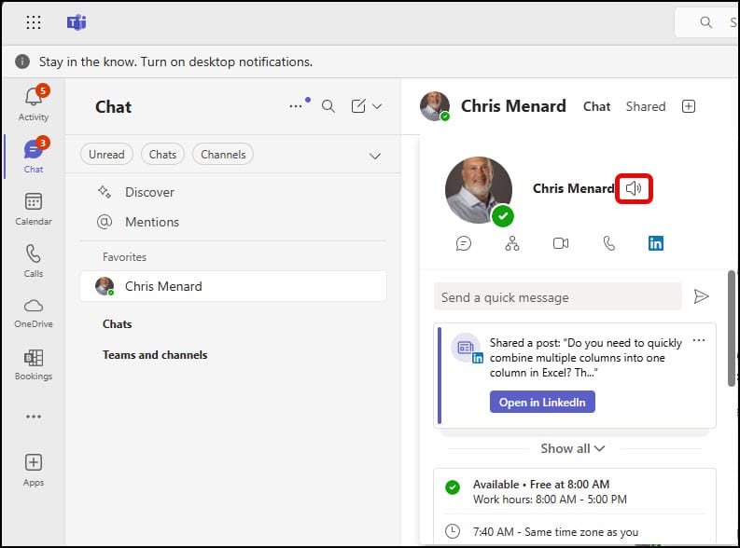The image size is (740, 548).
Task: Start audio call from profile card
Action: [x=608, y=243]
